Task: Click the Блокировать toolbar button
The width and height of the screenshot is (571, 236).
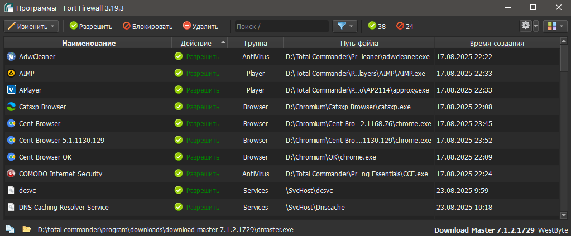Action: [x=147, y=26]
